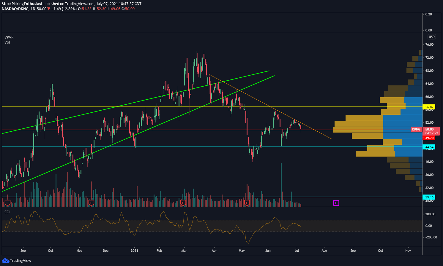Click the 36.00 price axis label
The width and height of the screenshot is (443, 266).
(429, 175)
